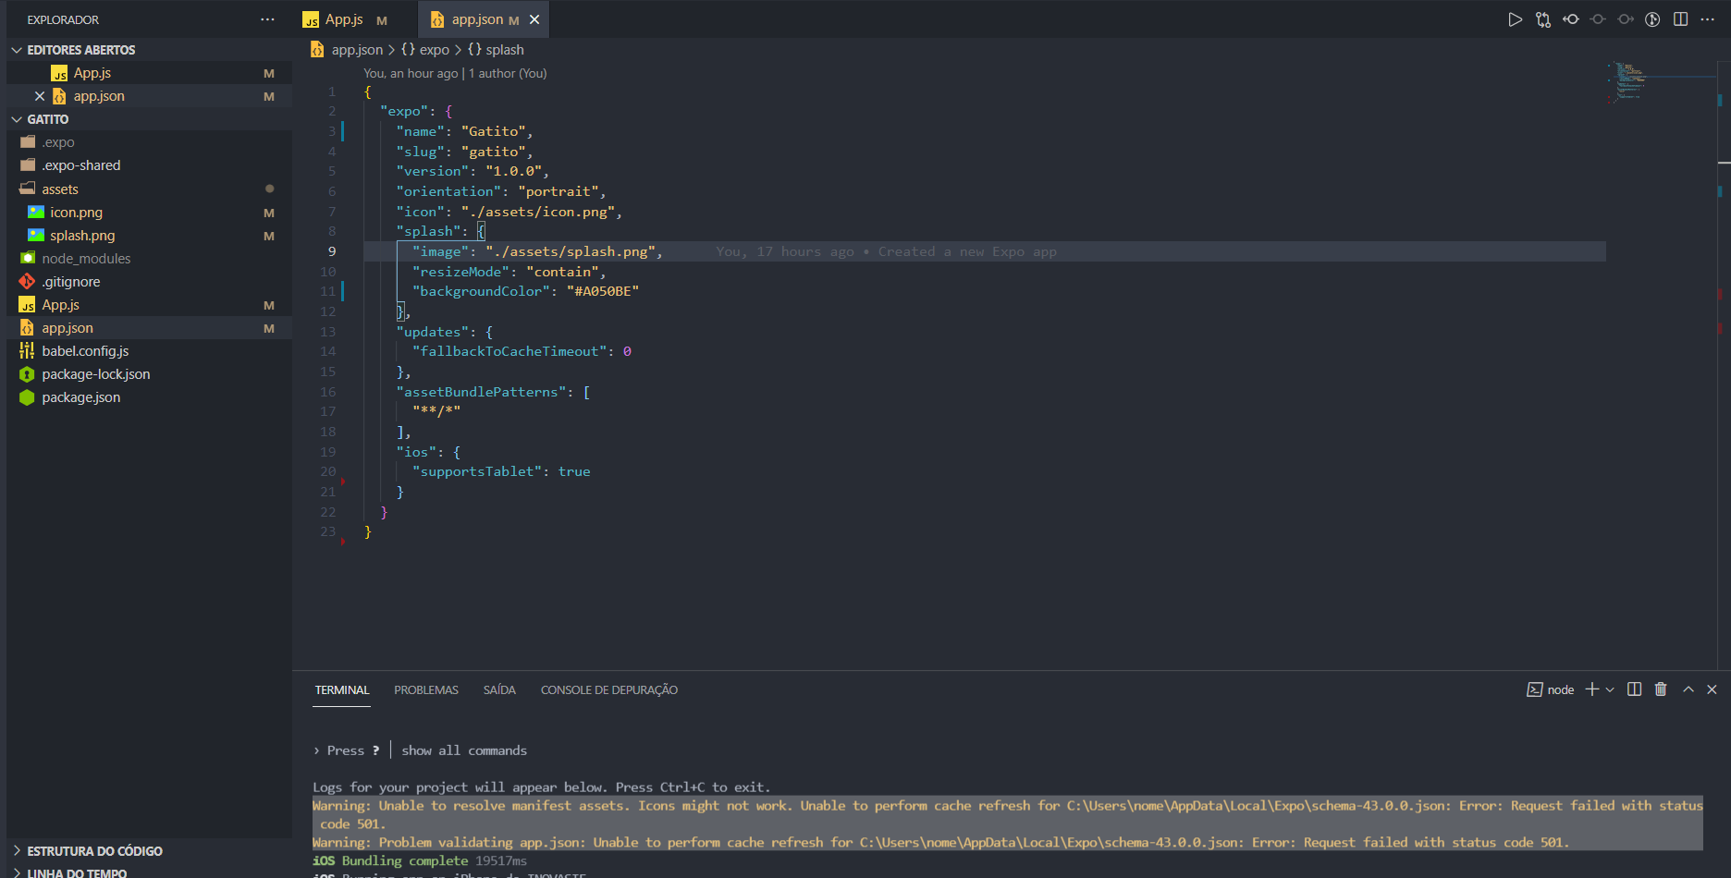
Task: Split the editor to the right
Action: 1681,19
